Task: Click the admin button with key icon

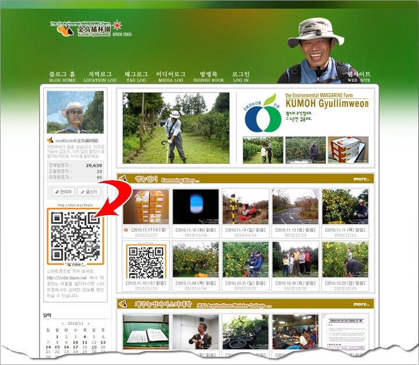Action: point(63,192)
